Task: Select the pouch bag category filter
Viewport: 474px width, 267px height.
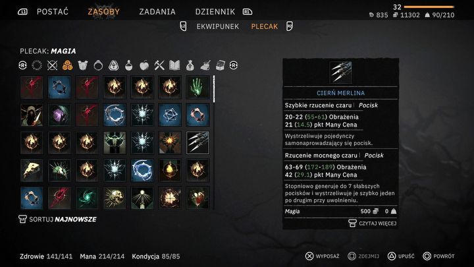Action: (190, 65)
